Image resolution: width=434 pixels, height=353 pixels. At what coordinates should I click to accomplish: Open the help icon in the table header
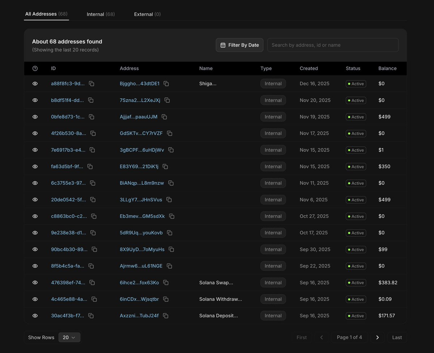(35, 68)
